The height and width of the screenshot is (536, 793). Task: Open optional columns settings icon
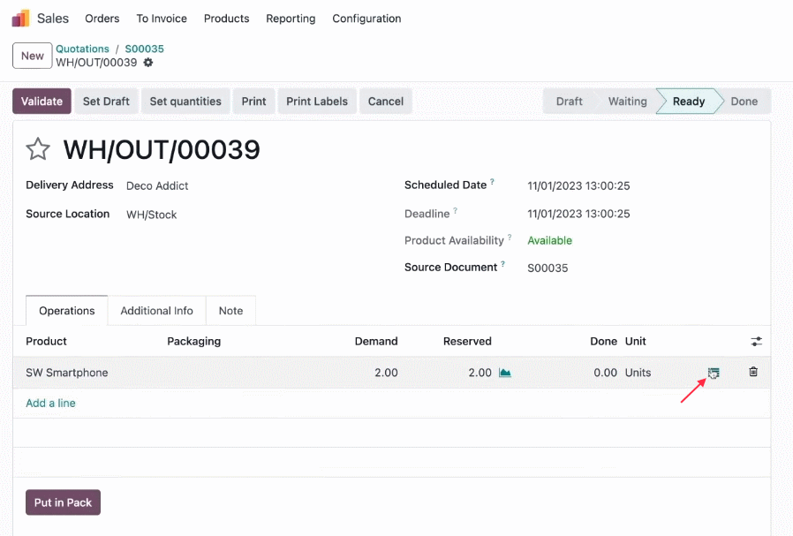[756, 342]
